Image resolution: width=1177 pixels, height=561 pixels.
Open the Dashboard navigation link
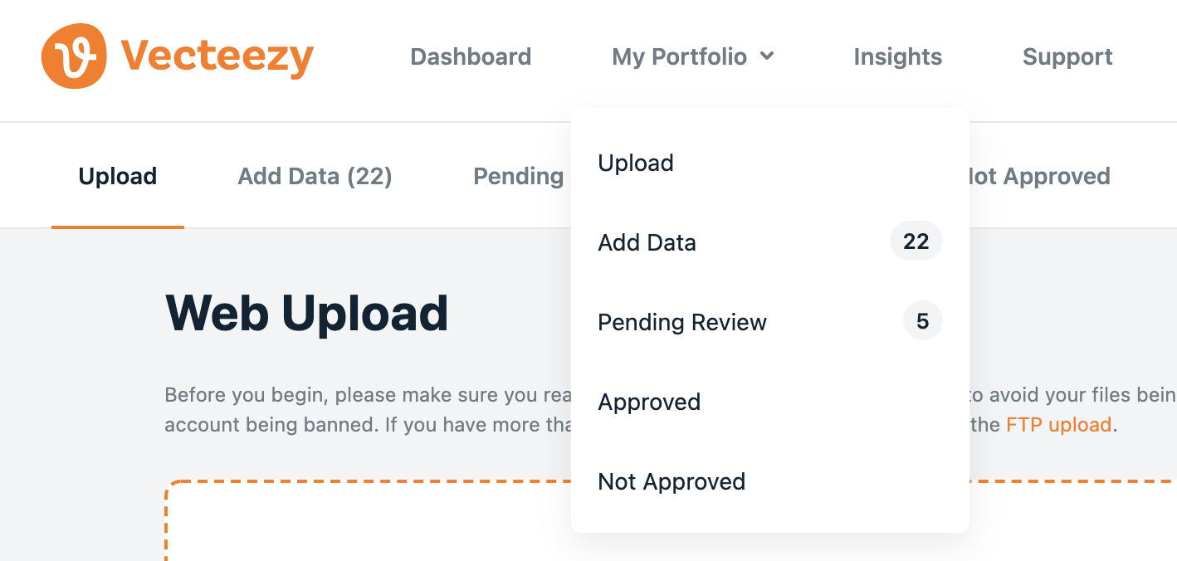coord(471,56)
